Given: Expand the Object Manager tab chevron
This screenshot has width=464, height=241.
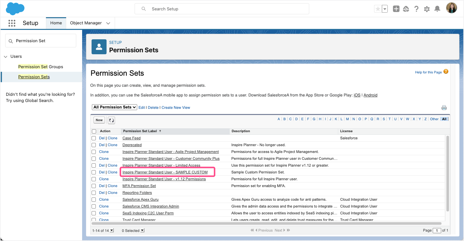Looking at the screenshot, I should coord(108,23).
